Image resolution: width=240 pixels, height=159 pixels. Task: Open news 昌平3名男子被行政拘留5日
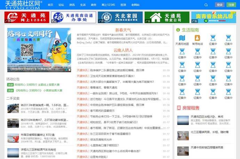click(x=114, y=122)
